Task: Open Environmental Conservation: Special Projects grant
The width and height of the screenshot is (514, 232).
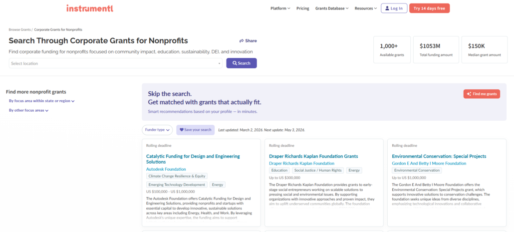Action: [439, 156]
